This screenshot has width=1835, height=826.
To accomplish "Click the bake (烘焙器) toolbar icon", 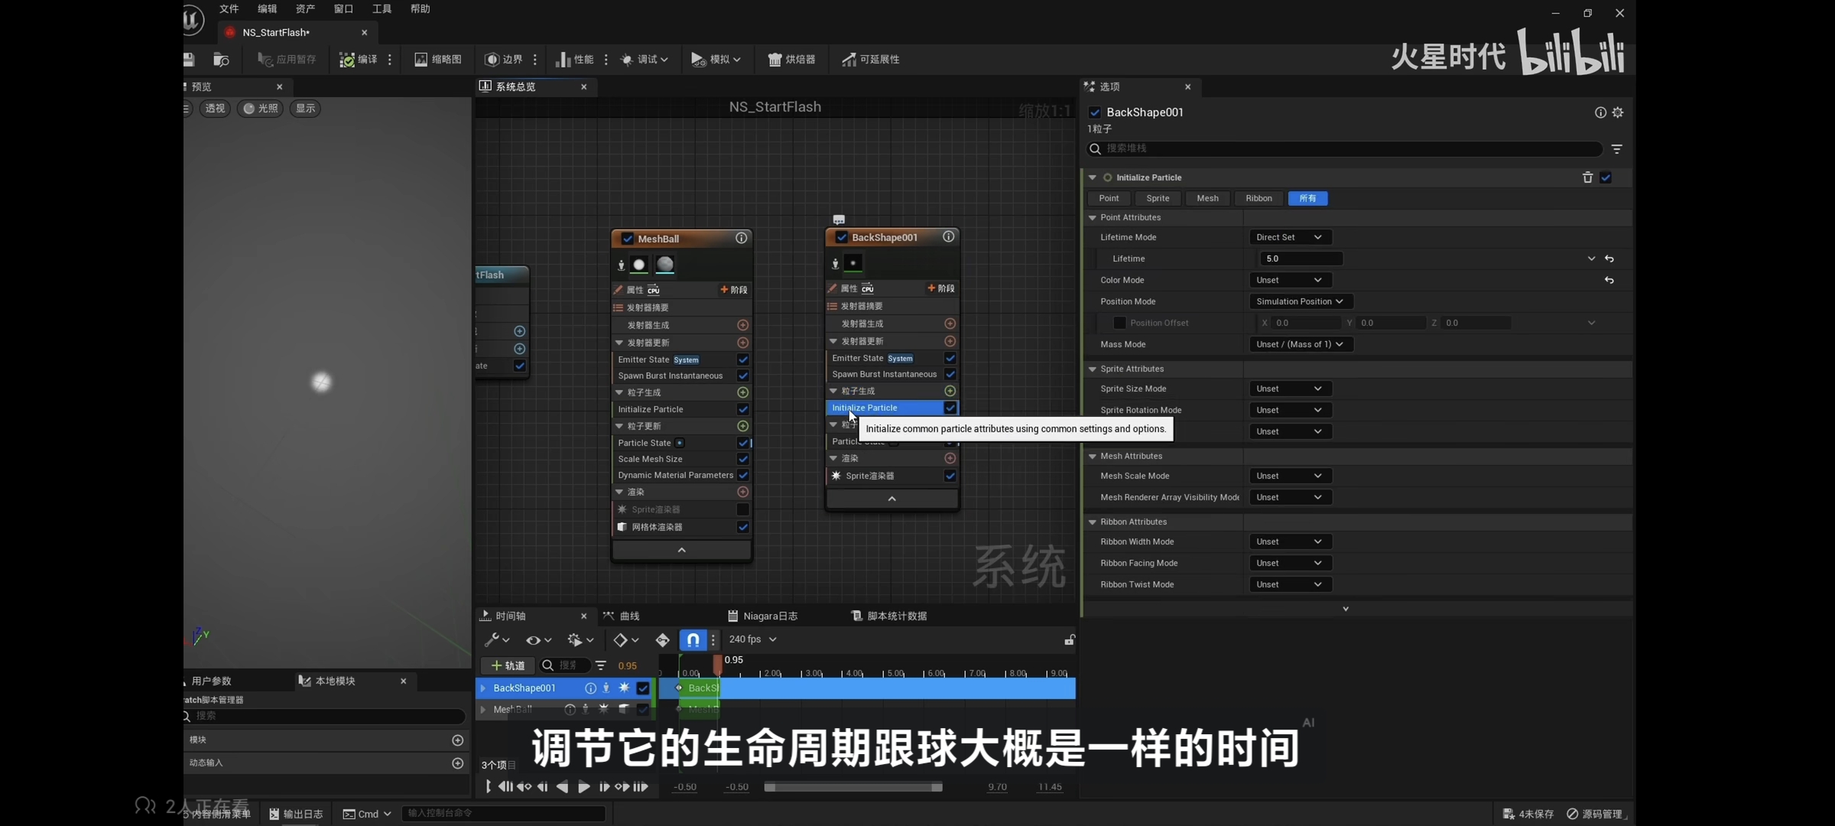I will pyautogui.click(x=775, y=60).
